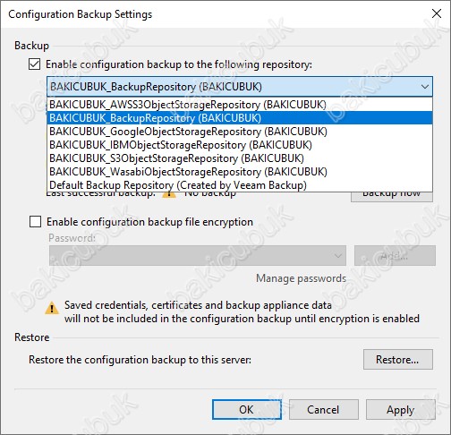Image resolution: width=451 pixels, height=435 pixels.
Task: Click the Restore... button
Action: click(398, 360)
